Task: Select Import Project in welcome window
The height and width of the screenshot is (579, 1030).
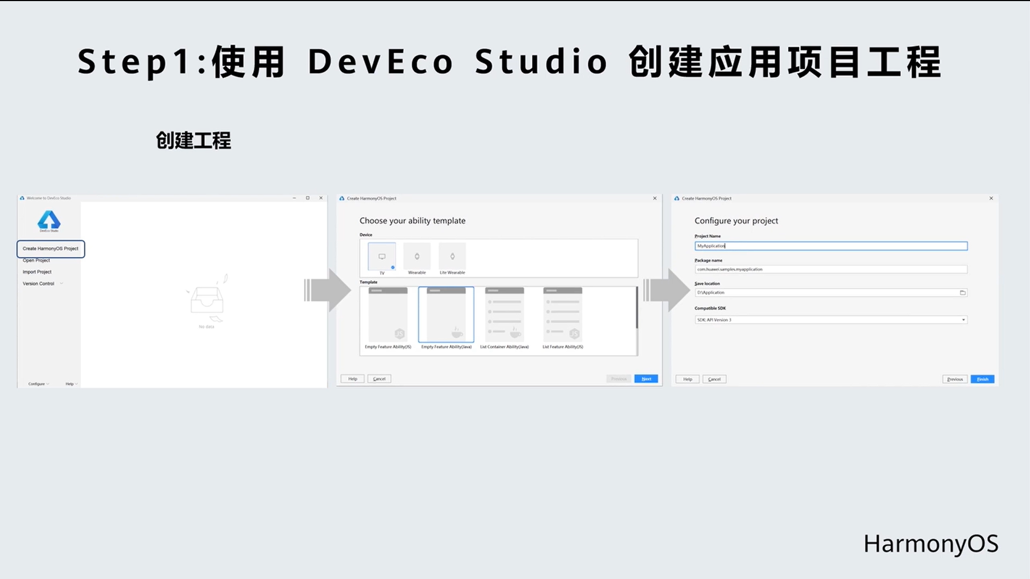Action: [37, 272]
